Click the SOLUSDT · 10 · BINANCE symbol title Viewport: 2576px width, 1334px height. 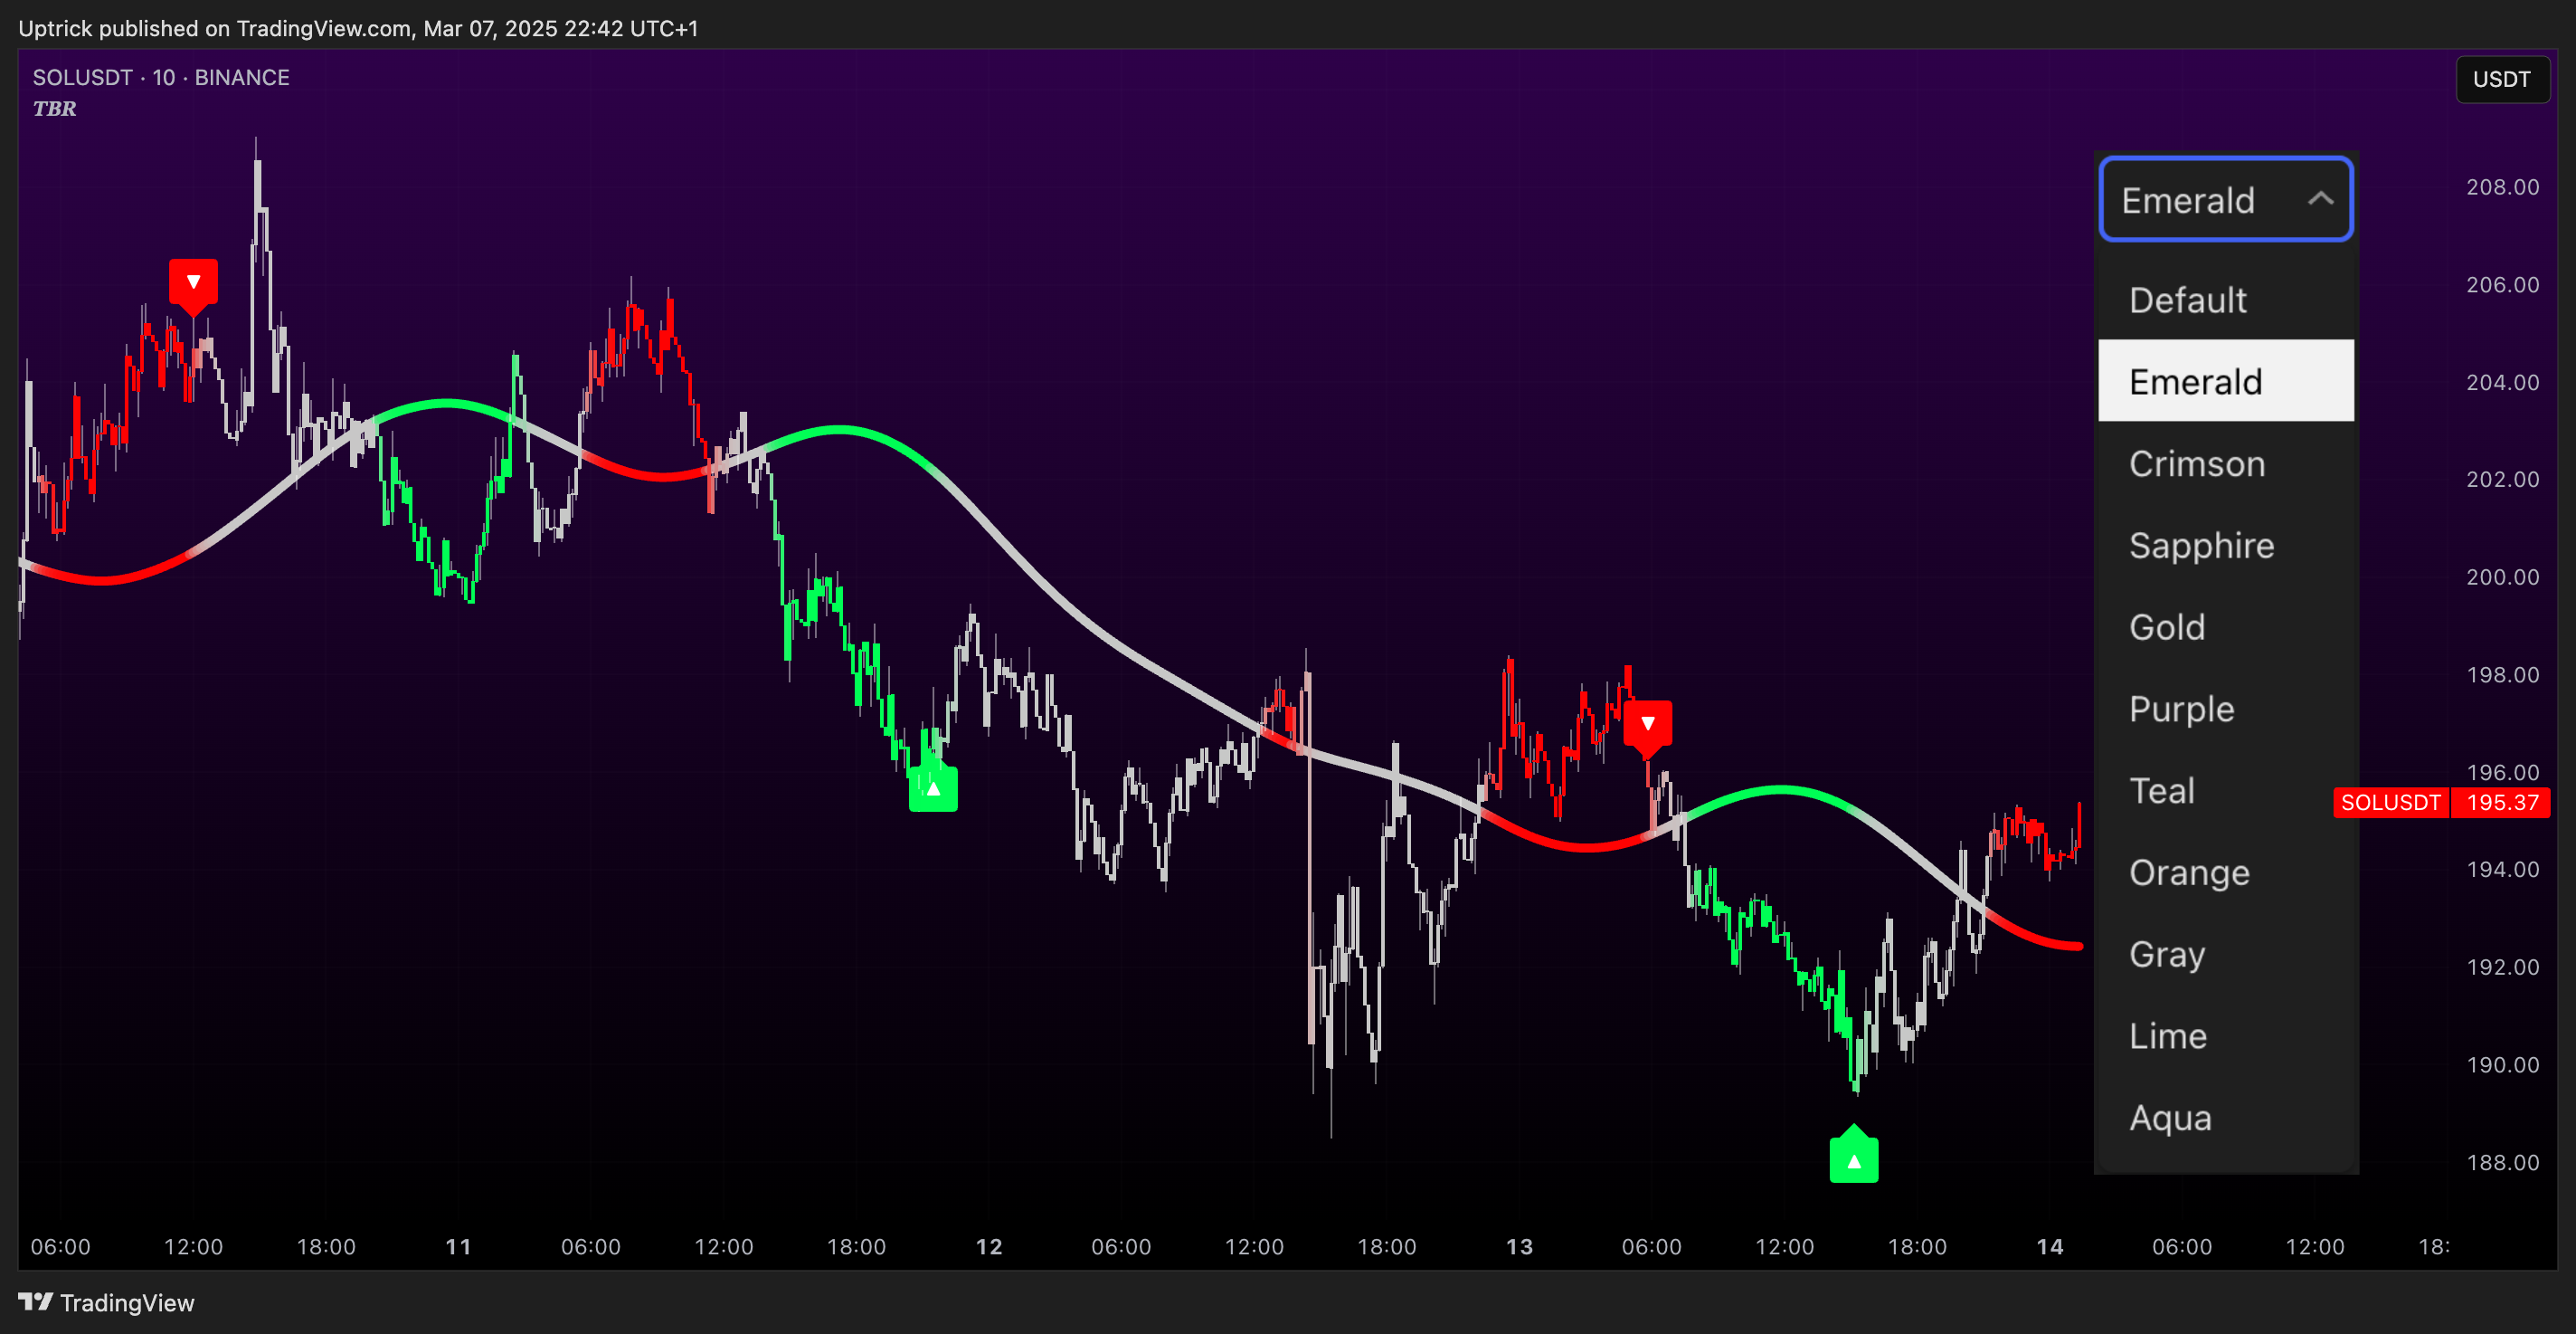tap(161, 77)
